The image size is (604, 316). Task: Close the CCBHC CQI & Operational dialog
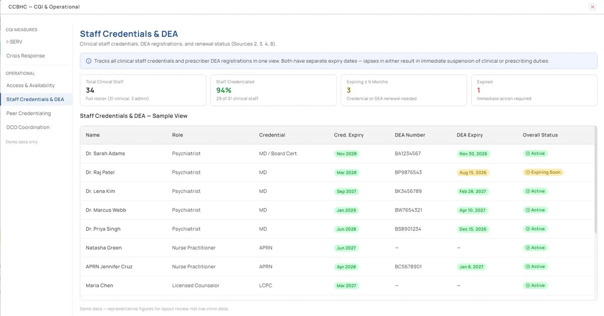click(592, 7)
